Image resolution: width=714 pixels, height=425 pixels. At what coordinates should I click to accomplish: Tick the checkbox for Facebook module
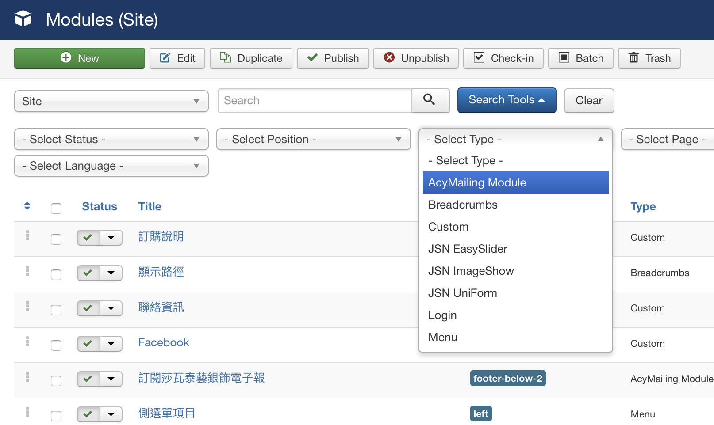pos(56,345)
